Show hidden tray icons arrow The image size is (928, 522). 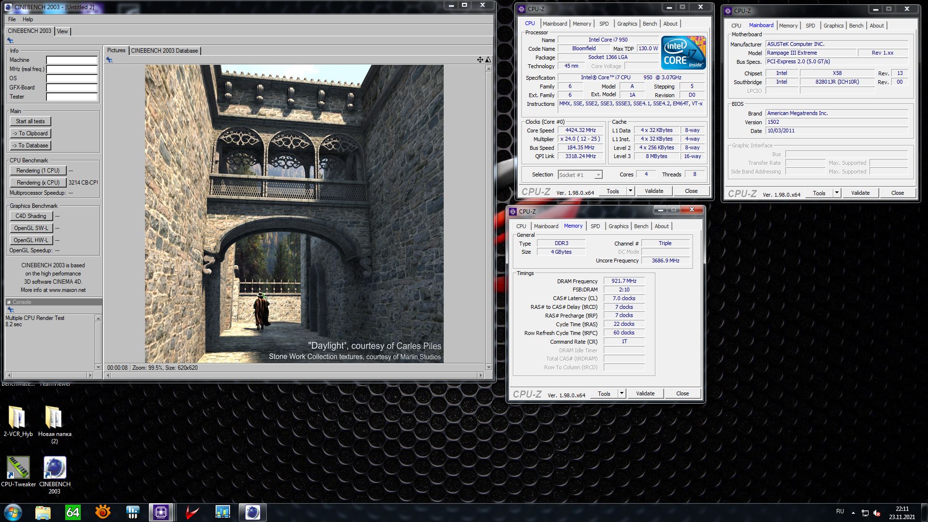coord(853,513)
